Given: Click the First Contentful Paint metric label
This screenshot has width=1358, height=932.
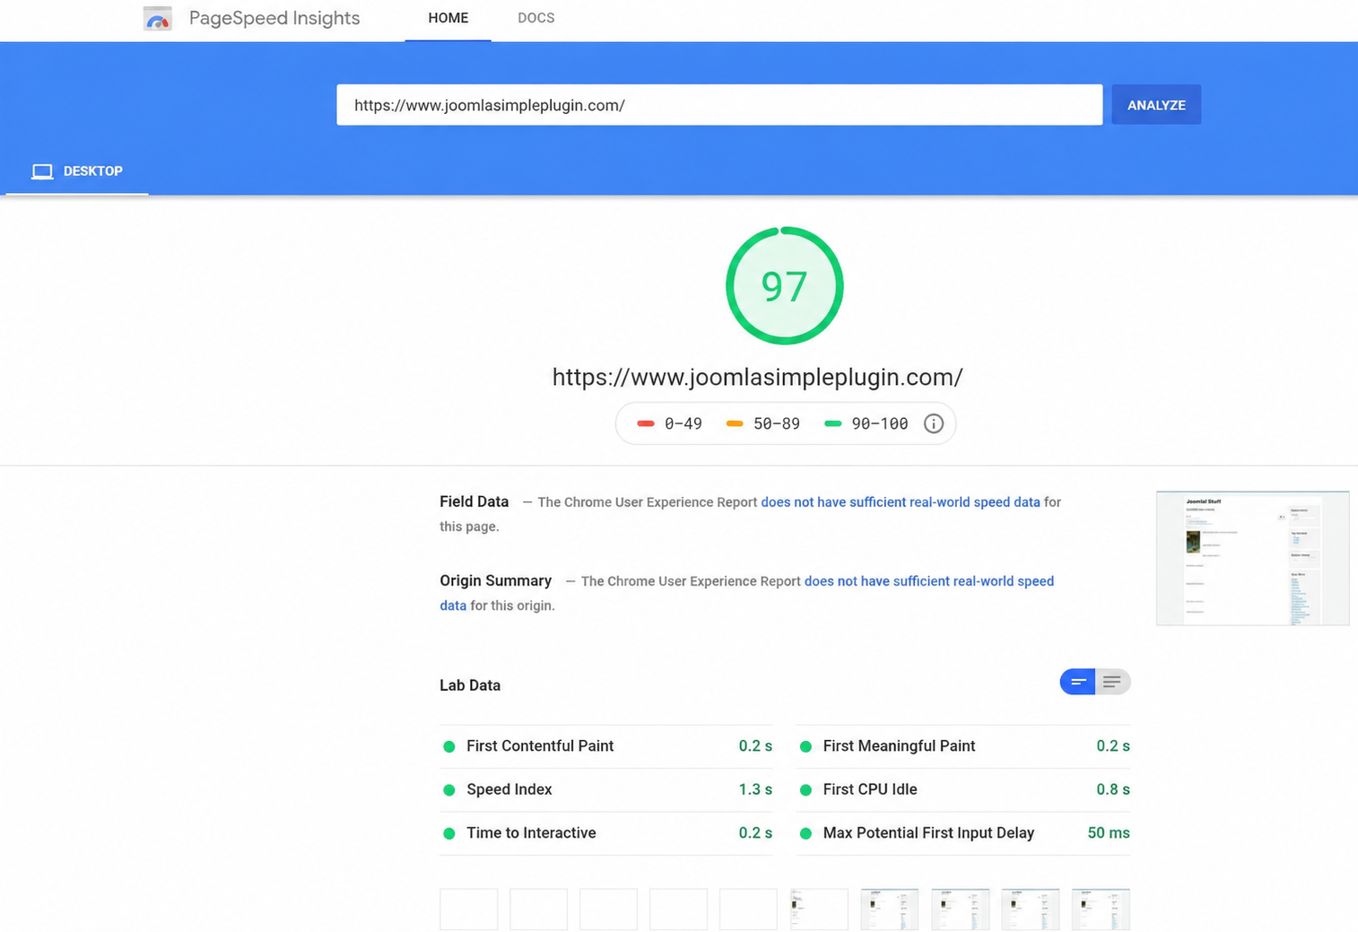Looking at the screenshot, I should 540,746.
